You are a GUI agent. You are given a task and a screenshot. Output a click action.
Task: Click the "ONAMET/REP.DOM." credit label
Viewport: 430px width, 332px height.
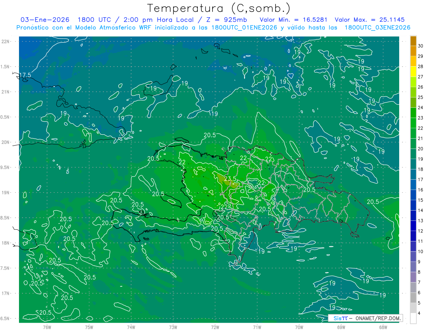click(378, 318)
